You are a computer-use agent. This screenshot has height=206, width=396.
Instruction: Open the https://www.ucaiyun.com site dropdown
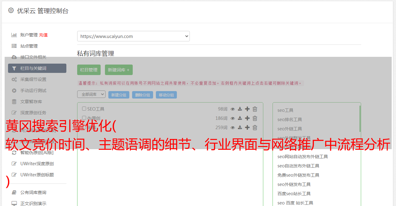pyautogui.click(x=133, y=36)
